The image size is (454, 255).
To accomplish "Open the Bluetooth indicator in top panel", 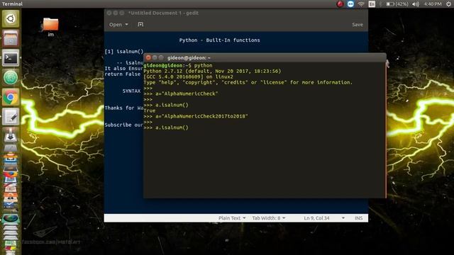I will click(381, 4).
